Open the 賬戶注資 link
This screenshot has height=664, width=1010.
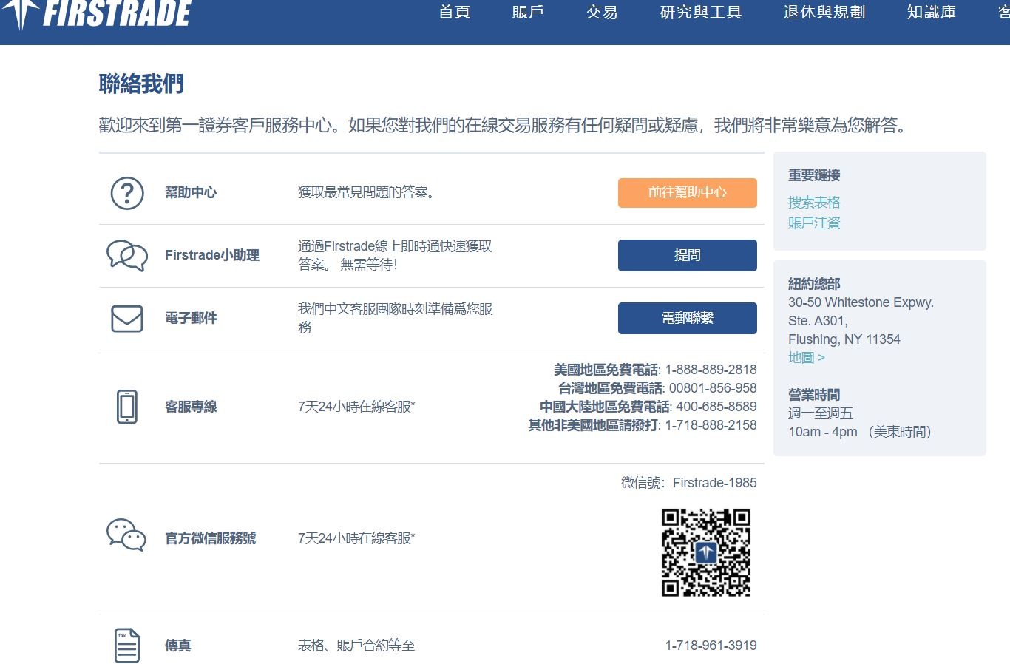pyautogui.click(x=814, y=223)
